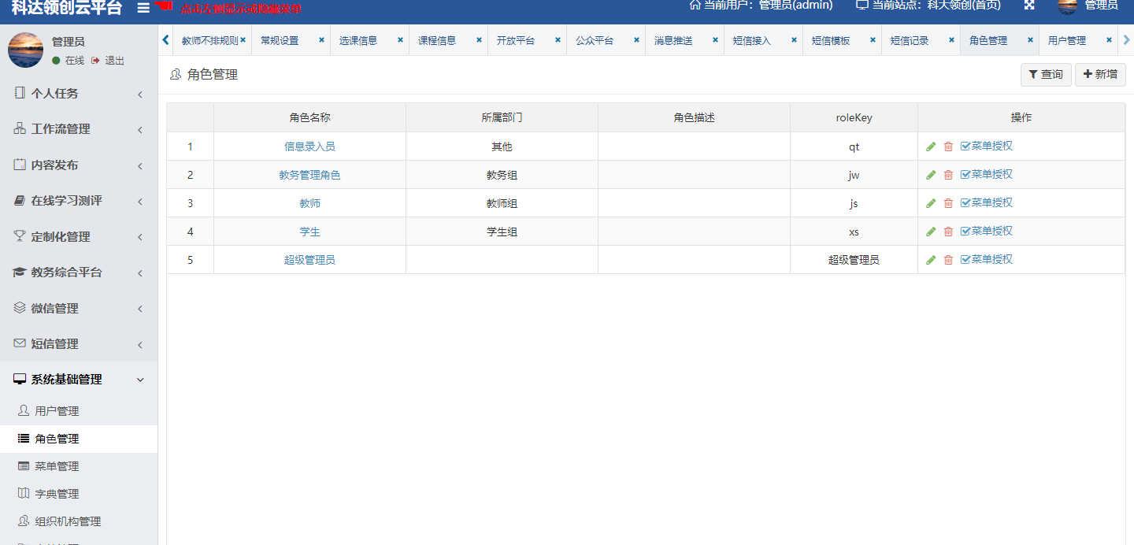The width and height of the screenshot is (1134, 545).
Task: Collapse the 系统基础管理 sidebar menu
Action: [79, 380]
